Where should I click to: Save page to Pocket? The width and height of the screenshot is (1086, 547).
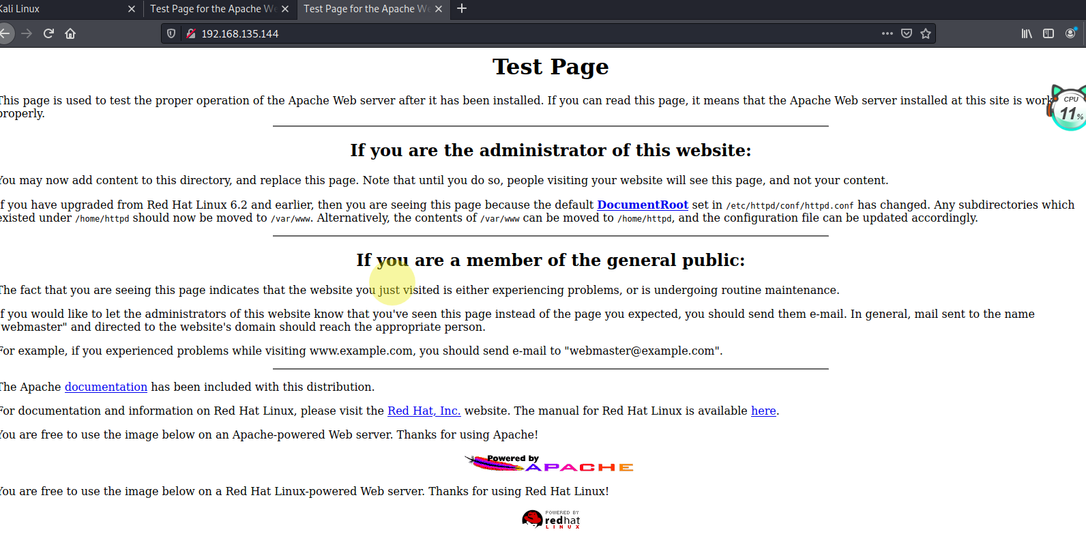tap(907, 33)
